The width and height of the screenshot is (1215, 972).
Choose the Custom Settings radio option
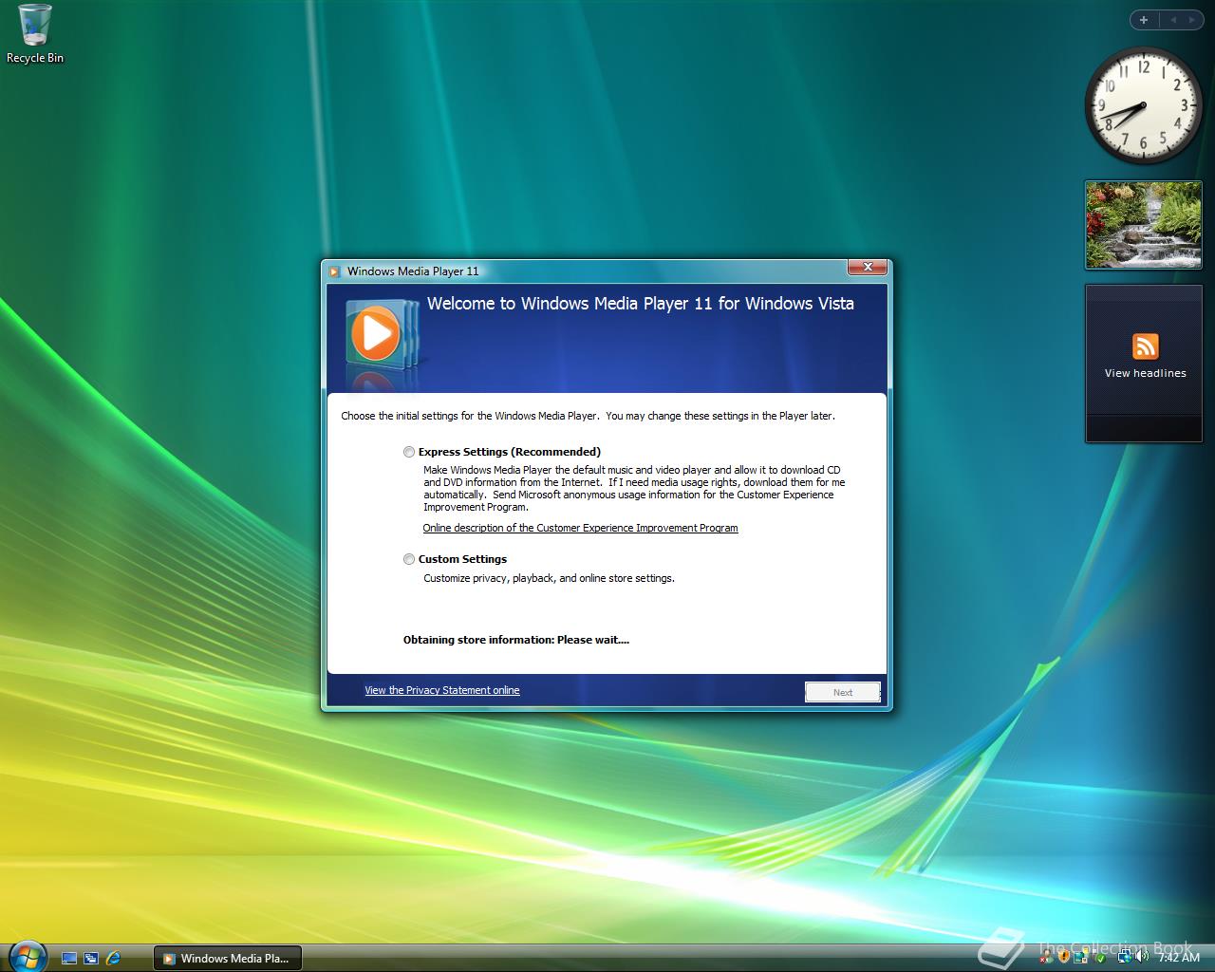pos(409,559)
